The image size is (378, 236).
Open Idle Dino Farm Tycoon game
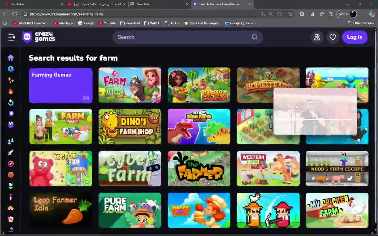(199, 127)
